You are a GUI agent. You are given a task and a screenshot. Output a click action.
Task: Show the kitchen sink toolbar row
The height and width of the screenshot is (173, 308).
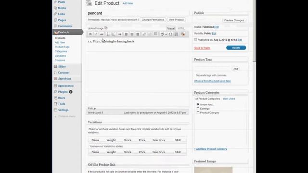pyautogui.click(x=176, y=34)
